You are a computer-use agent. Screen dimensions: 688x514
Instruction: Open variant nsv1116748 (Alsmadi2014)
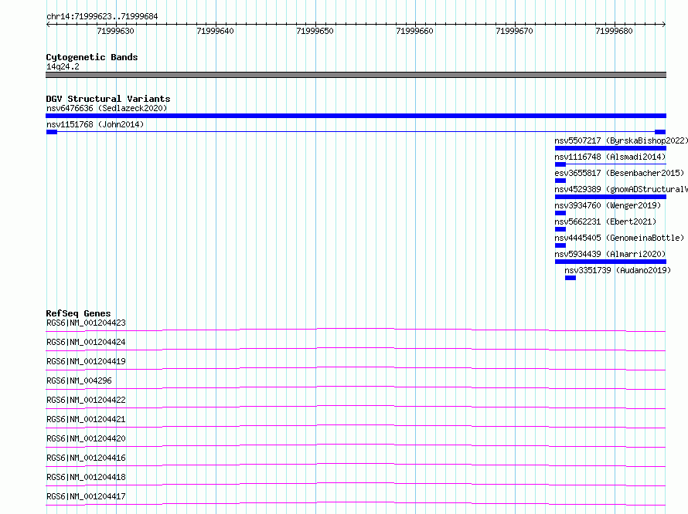610,157
